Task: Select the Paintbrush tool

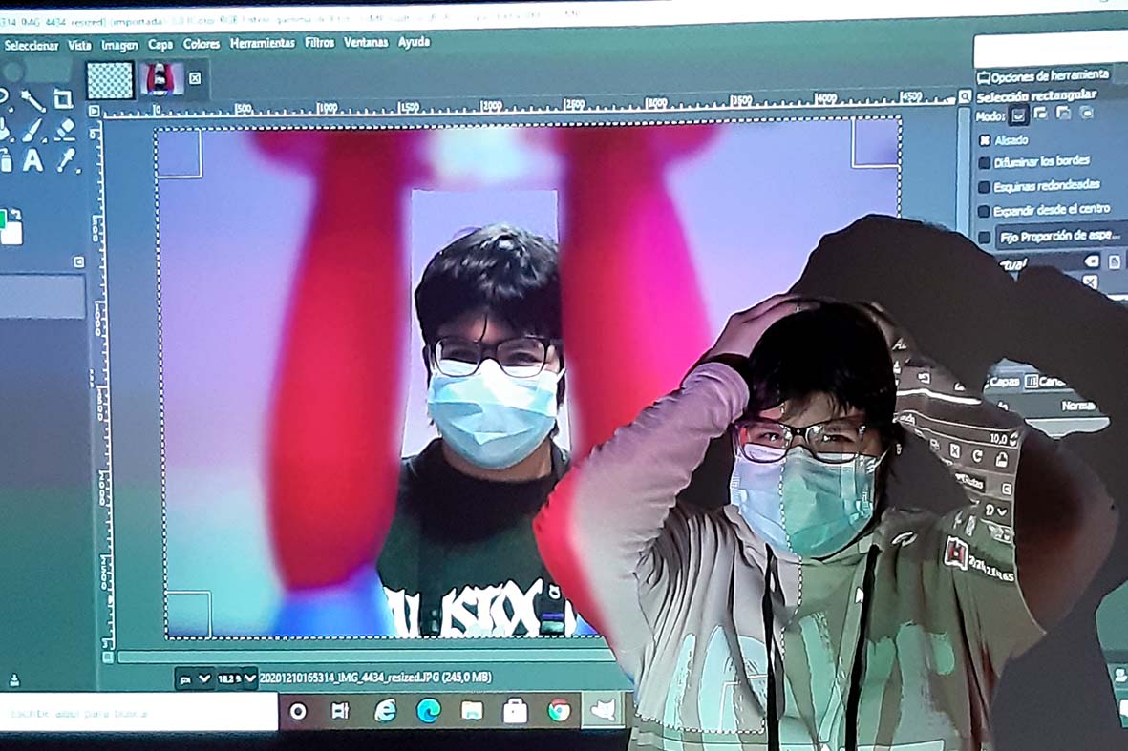Action: (x=32, y=130)
